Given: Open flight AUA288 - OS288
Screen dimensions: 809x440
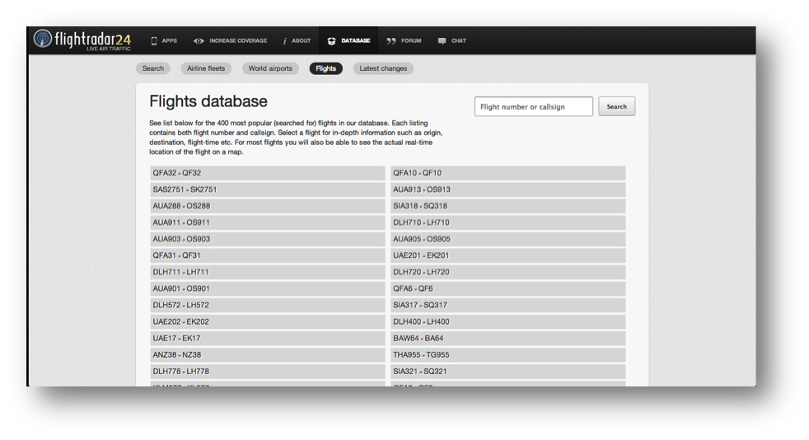Looking at the screenshot, I should click(x=267, y=206).
